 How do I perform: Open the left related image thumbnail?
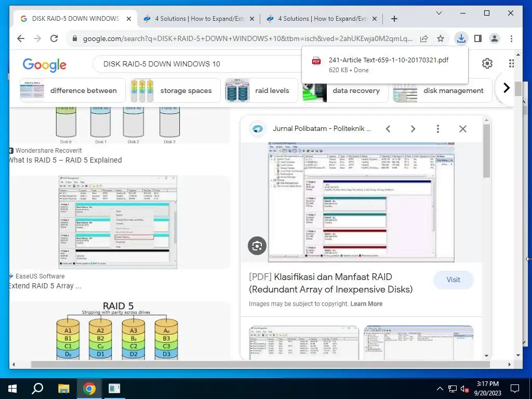pos(304,343)
